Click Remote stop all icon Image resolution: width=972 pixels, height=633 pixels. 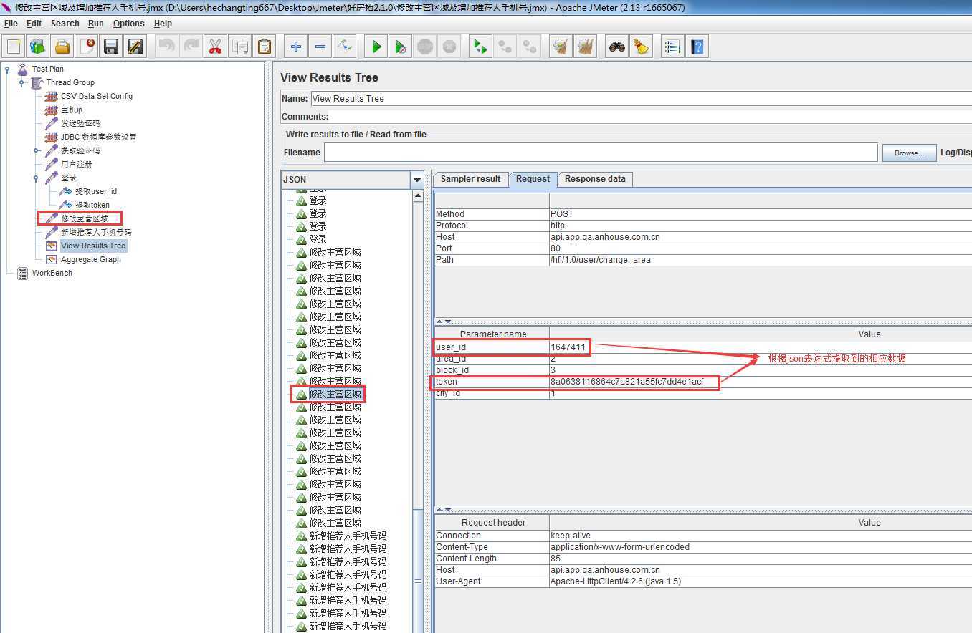(505, 47)
